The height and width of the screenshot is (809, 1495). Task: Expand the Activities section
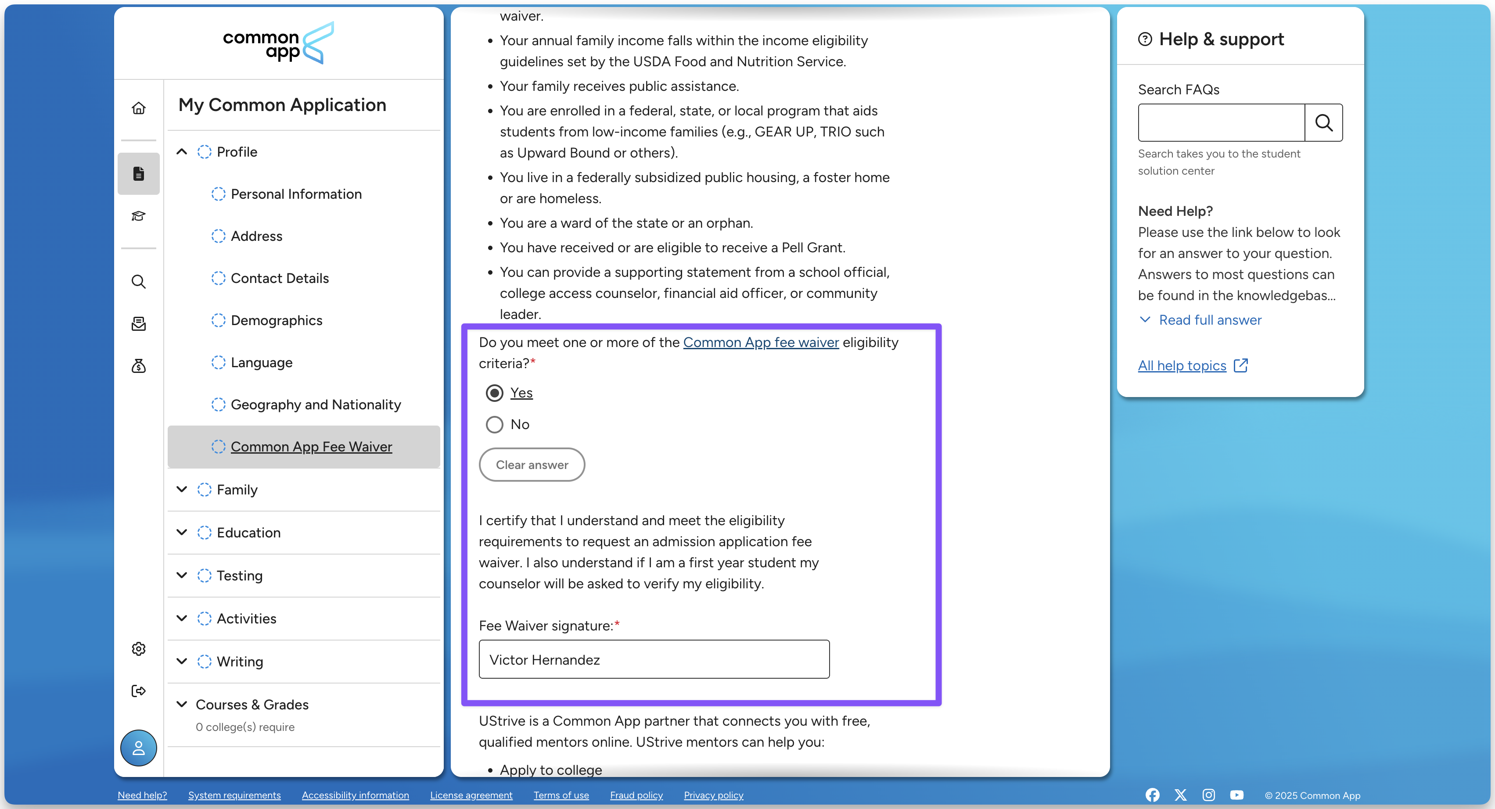pos(182,618)
